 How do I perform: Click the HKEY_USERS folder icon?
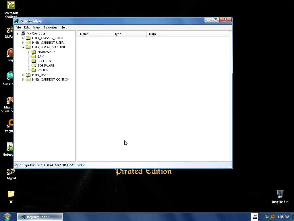[28, 75]
